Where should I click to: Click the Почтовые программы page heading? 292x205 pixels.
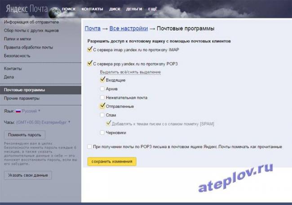click(186, 28)
